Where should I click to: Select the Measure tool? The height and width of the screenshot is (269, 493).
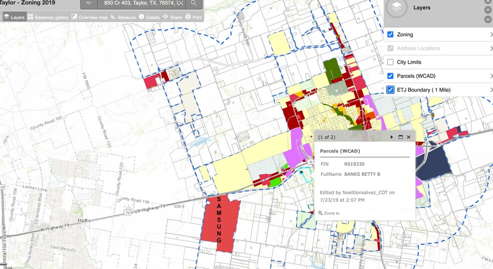123,18
